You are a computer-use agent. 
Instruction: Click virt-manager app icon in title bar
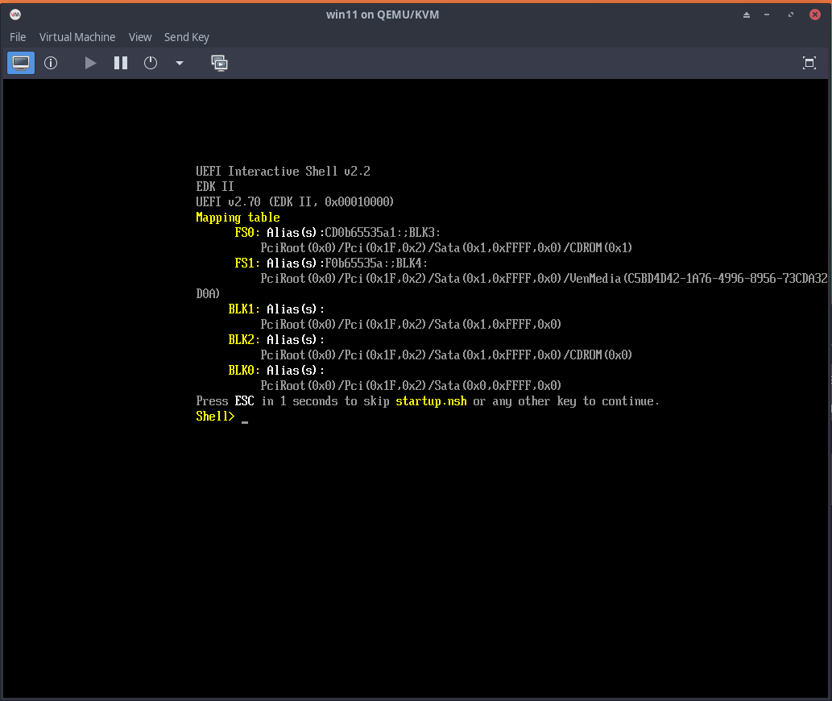pos(15,15)
